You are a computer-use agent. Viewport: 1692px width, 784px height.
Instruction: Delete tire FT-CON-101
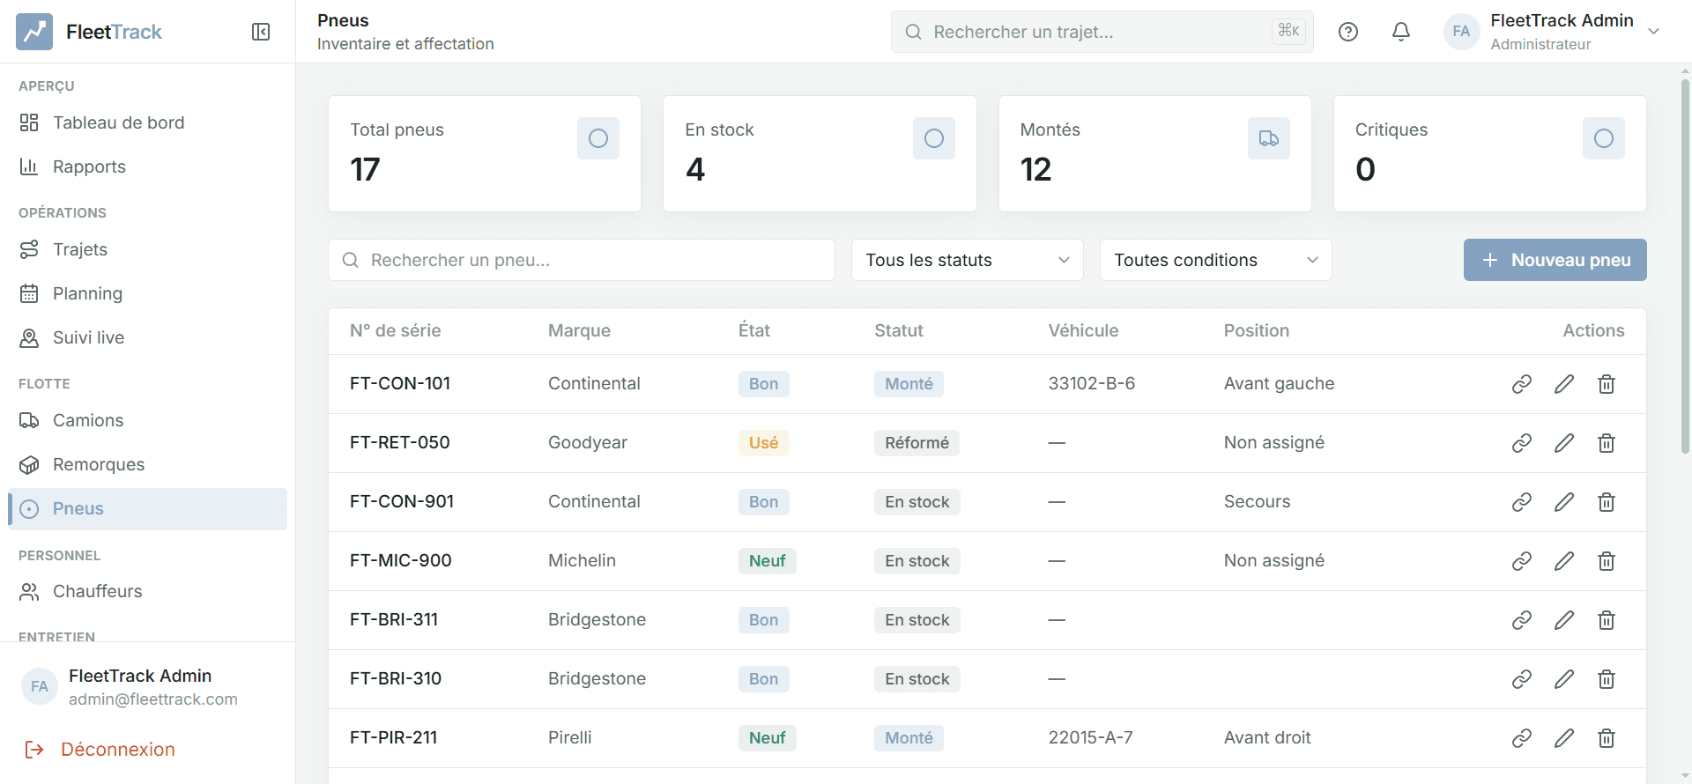pos(1607,384)
